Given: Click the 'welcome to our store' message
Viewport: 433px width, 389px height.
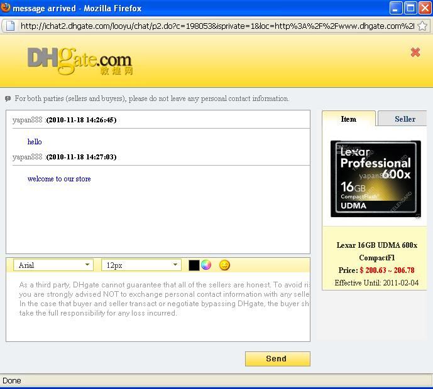Looking at the screenshot, I should pyautogui.click(x=59, y=179).
